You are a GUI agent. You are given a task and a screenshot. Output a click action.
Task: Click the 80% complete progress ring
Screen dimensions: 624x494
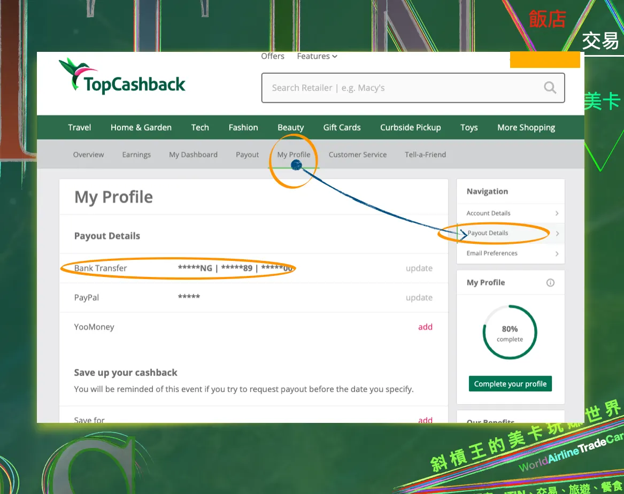pos(510,332)
